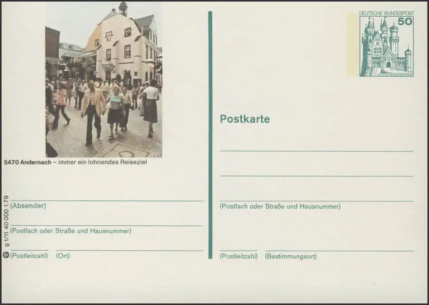Screen dimensions: 429x305
Task: Click the sender line above '(Absender)'
Action: [x=106, y=200]
